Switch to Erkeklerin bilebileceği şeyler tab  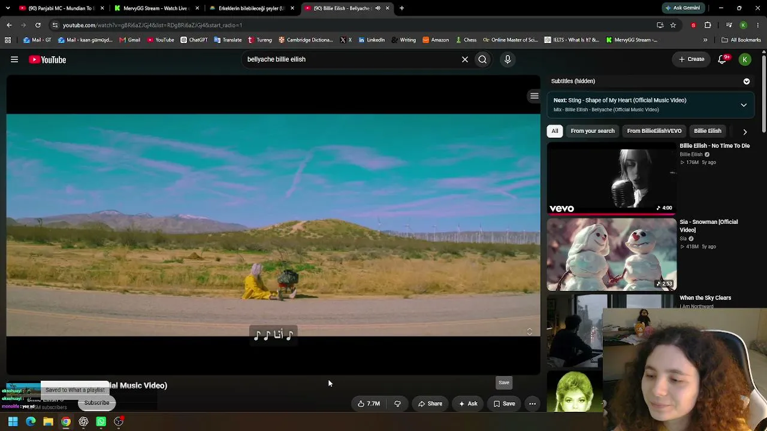[252, 8]
